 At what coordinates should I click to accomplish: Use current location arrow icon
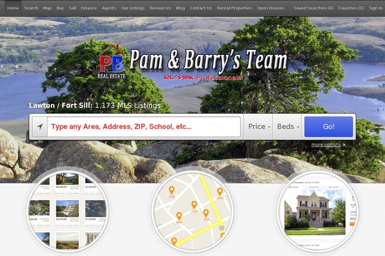pyautogui.click(x=40, y=127)
